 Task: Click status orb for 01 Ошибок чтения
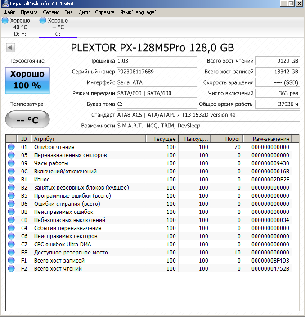11,147
